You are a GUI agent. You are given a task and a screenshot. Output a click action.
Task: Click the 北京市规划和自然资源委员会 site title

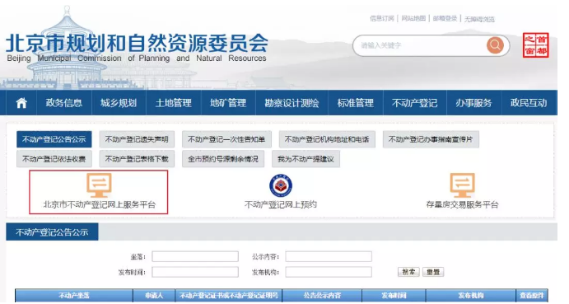click(x=138, y=43)
